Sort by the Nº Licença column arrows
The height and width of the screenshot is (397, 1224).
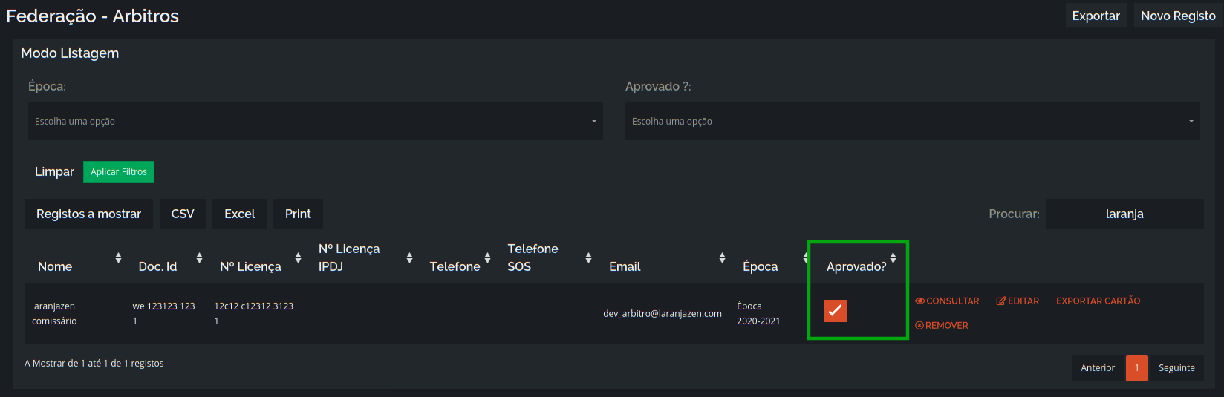[x=298, y=257]
